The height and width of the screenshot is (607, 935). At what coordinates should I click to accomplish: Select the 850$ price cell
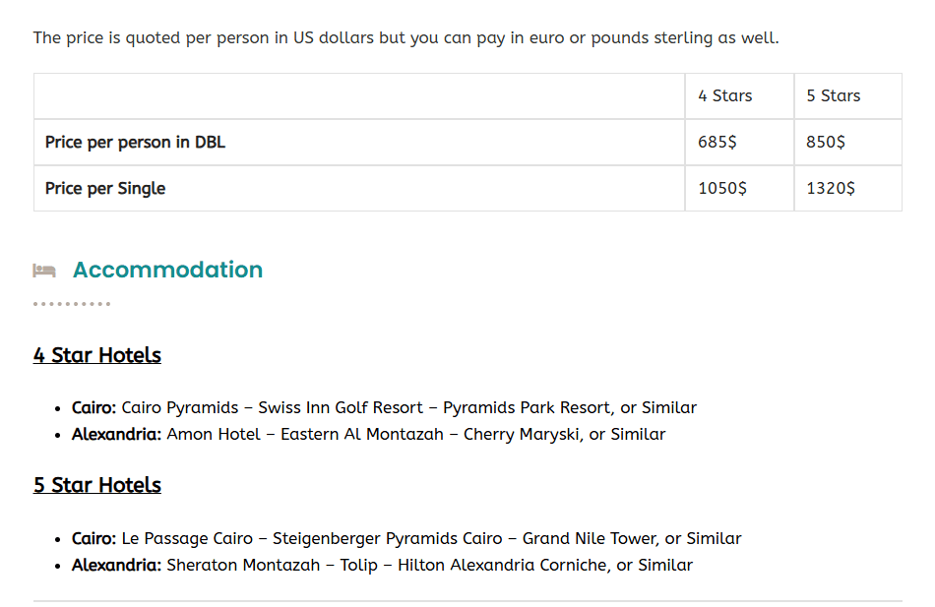coord(826,142)
